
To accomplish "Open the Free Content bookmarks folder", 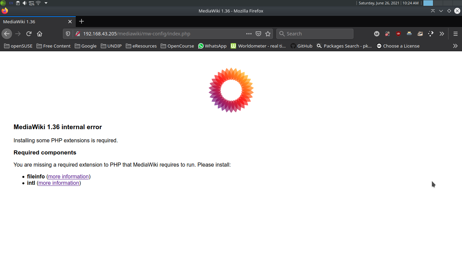I will pyautogui.click(x=53, y=46).
